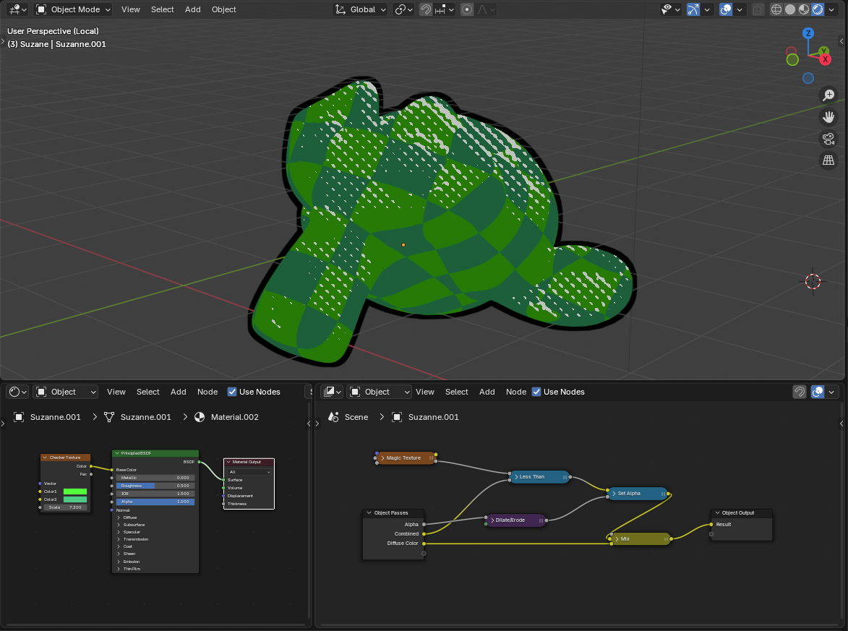The width and height of the screenshot is (848, 631).
Task: Open the compositor editor type menu
Action: [x=332, y=392]
